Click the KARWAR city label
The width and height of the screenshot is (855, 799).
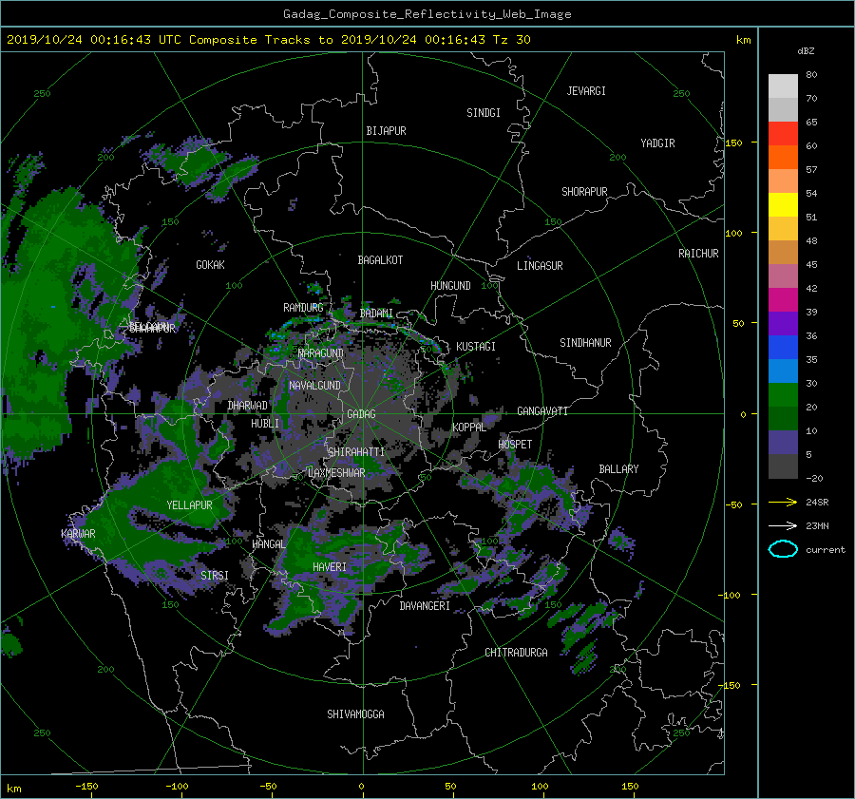78,534
